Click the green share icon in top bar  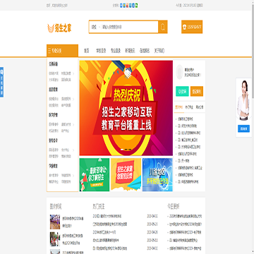[x=137, y=5]
